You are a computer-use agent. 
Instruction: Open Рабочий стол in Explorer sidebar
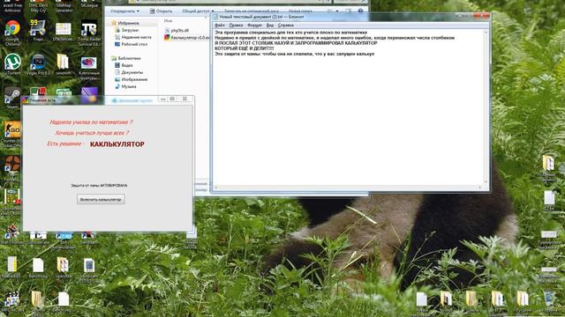(x=132, y=44)
